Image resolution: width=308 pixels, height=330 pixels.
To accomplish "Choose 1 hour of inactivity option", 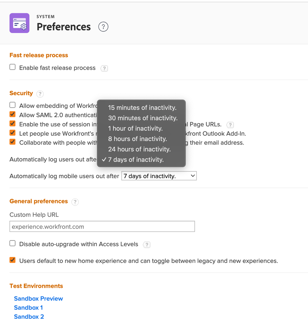I will click(x=135, y=128).
